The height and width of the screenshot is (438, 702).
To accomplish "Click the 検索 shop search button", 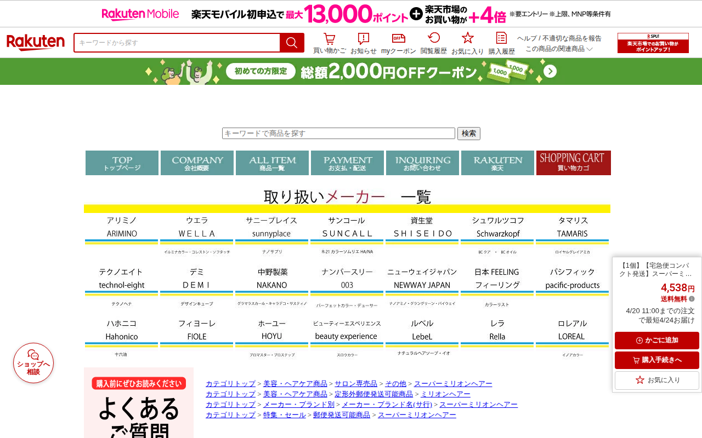I will click(469, 134).
